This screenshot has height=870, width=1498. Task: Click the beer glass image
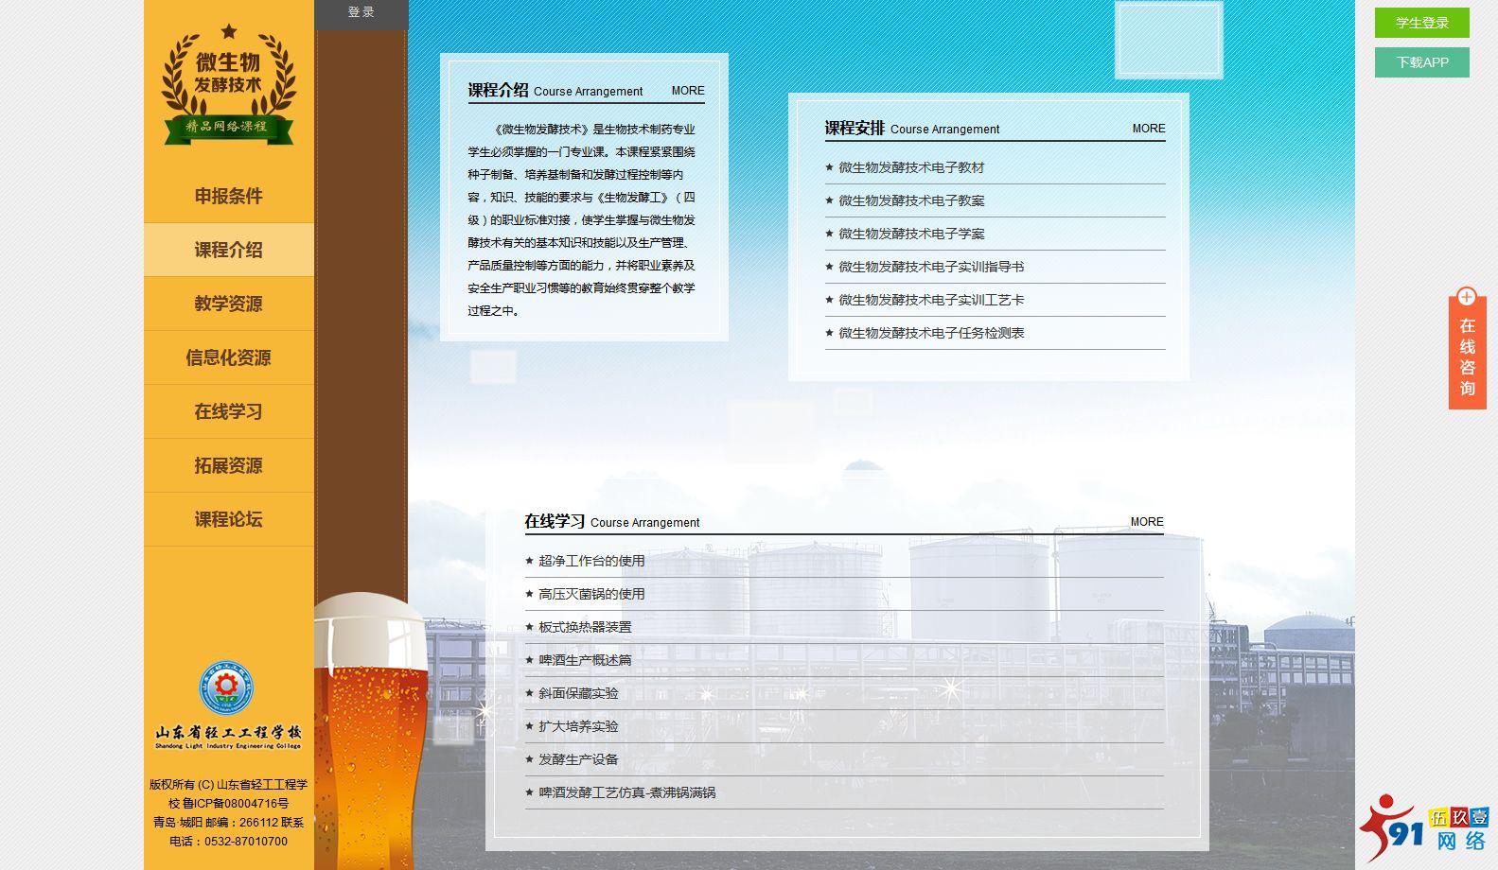point(369,730)
